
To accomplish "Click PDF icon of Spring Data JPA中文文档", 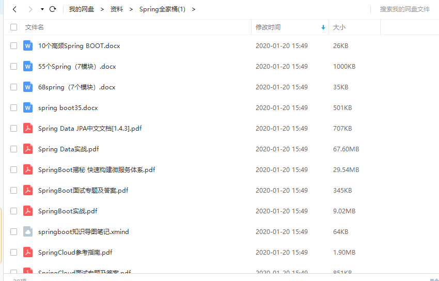I will pyautogui.click(x=28, y=129).
